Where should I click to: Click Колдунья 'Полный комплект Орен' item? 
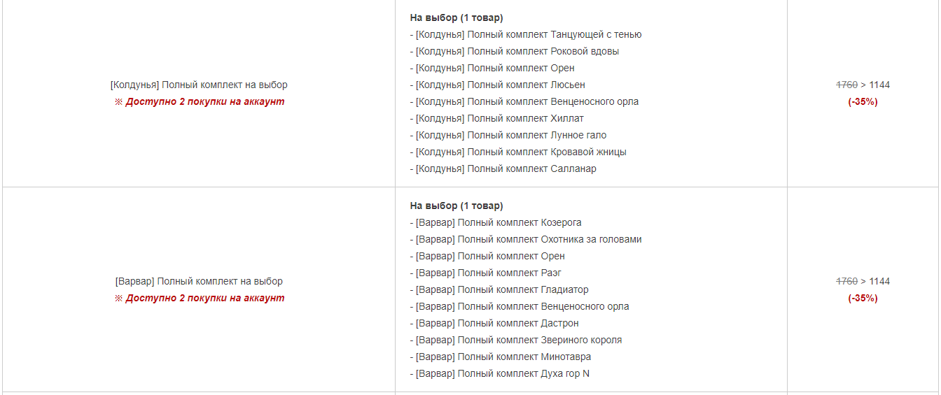pos(492,68)
